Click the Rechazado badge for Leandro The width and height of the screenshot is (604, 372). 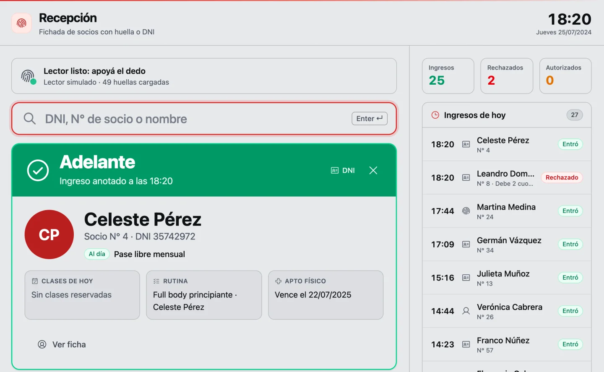562,177
